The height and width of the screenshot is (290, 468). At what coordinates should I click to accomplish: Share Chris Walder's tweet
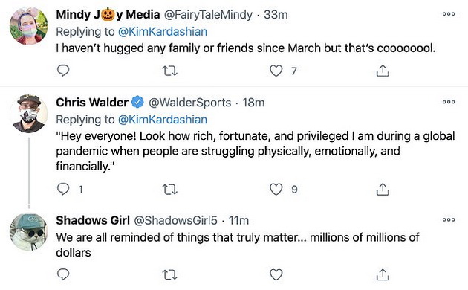click(x=383, y=189)
